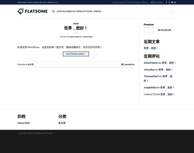Open the Facebook social icon
Screen dimensions: 194x153
click(x=166, y=2)
